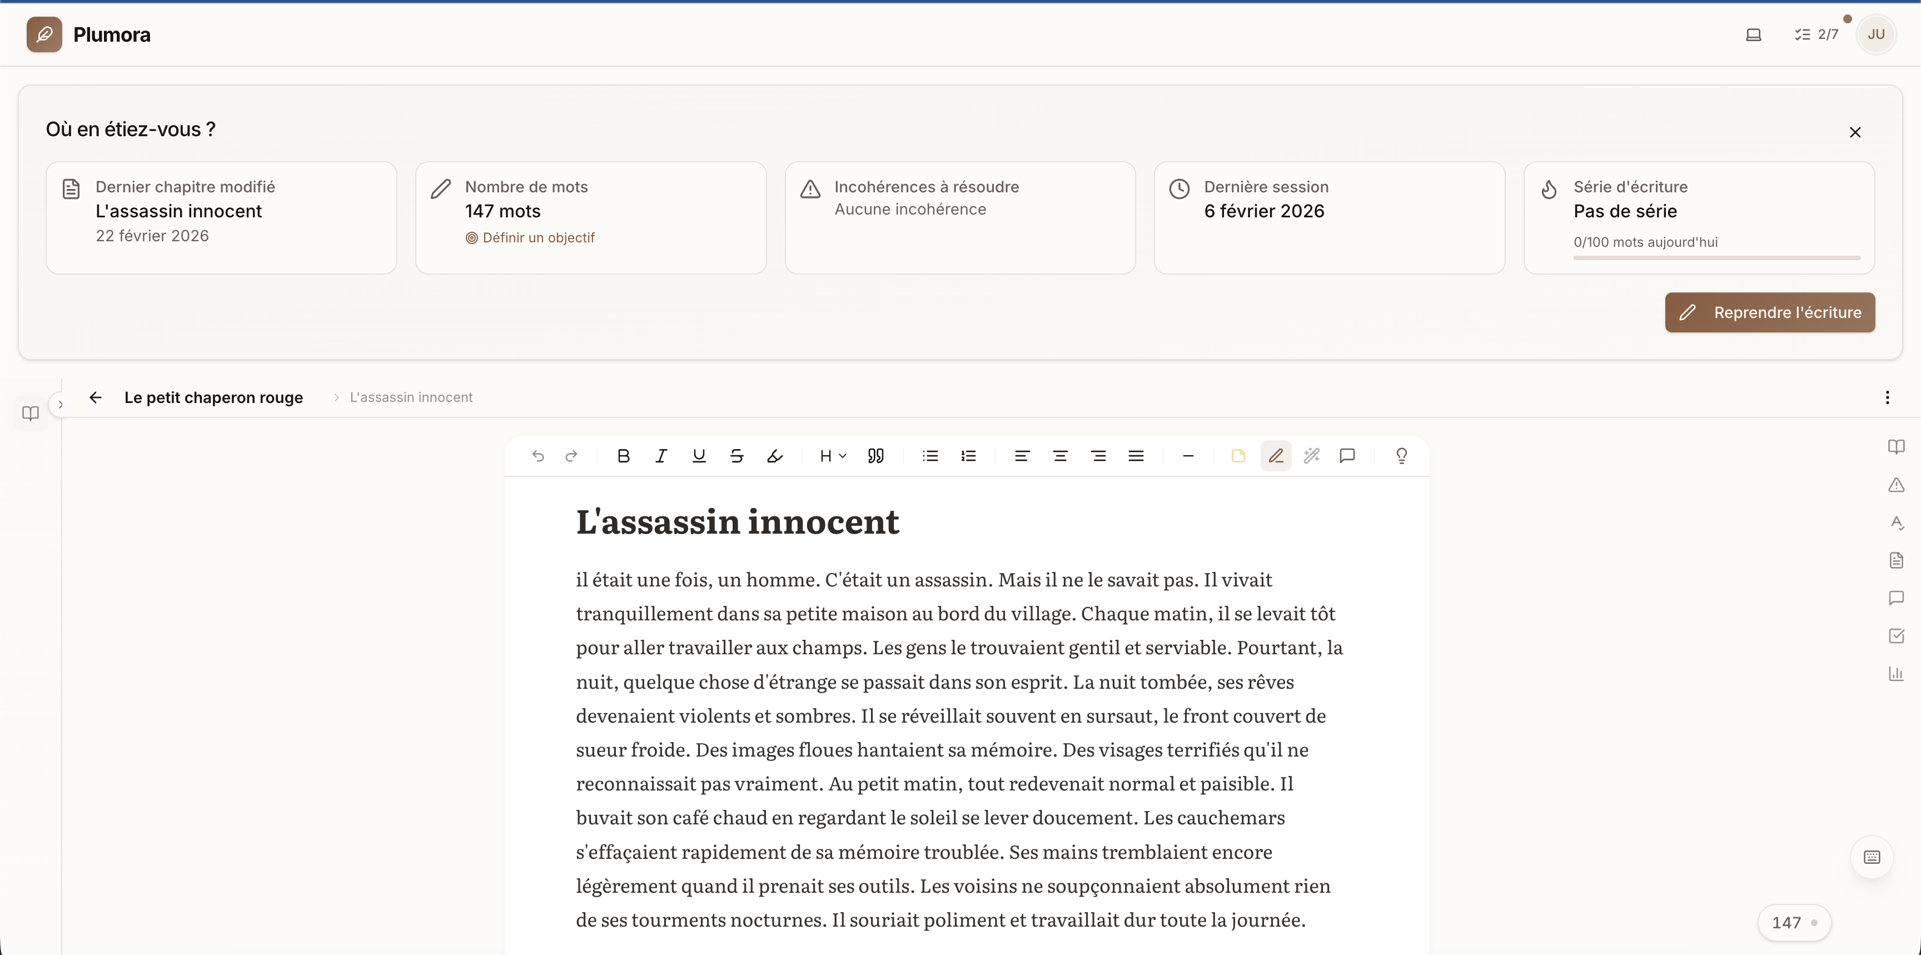Toggle bold formatting in toolbar

click(x=624, y=455)
